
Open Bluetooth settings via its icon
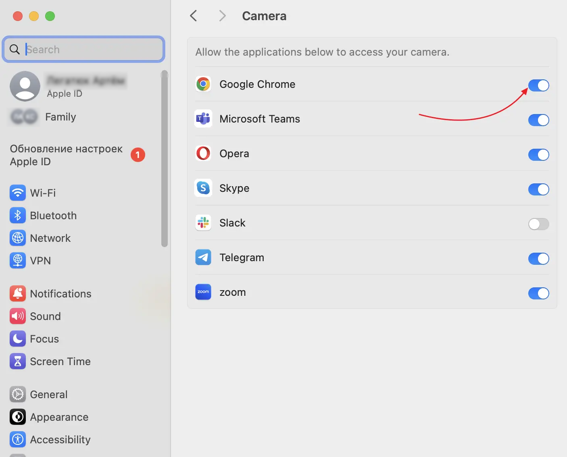pos(18,216)
